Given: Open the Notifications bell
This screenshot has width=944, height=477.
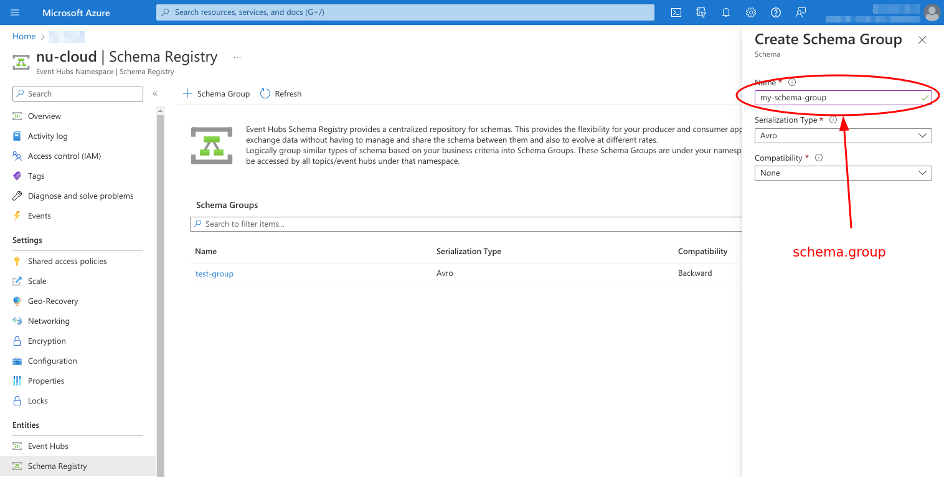Looking at the screenshot, I should pos(726,12).
